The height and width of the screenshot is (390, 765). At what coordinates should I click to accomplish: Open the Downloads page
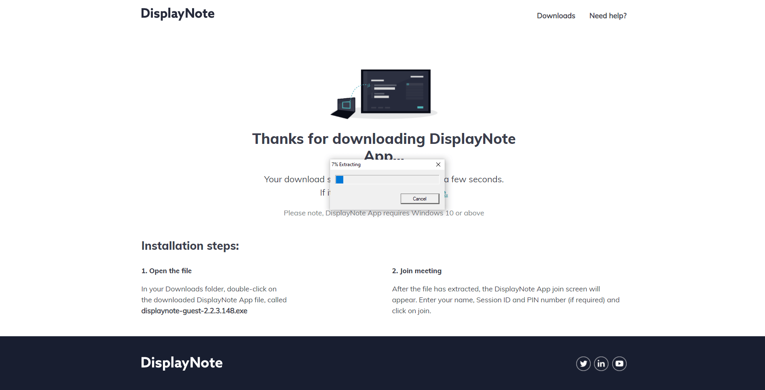(556, 16)
